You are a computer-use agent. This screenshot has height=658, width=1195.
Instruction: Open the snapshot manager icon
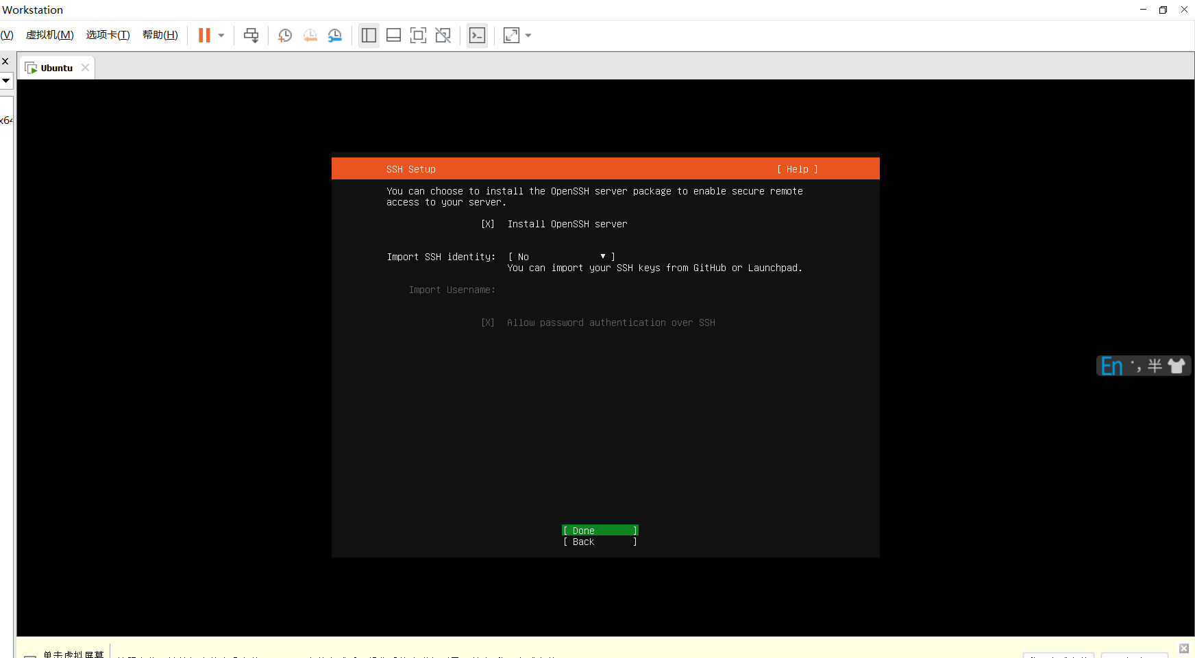(x=335, y=35)
